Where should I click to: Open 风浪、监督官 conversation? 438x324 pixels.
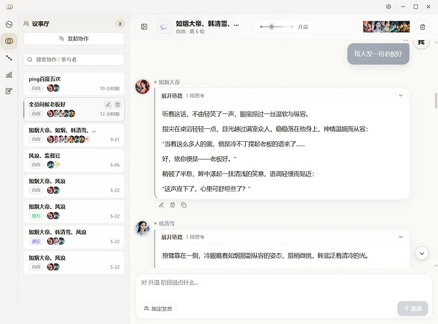(74, 161)
